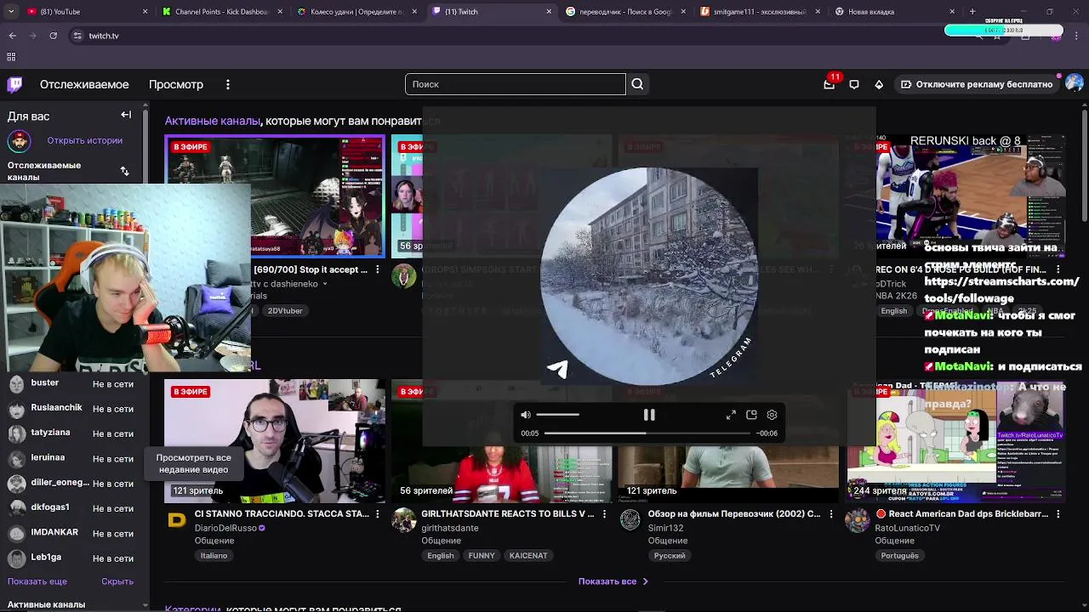Viewport: 1089px width, 612px height.
Task: Open the NBA 2K26 stream thumbnail
Action: (956, 195)
